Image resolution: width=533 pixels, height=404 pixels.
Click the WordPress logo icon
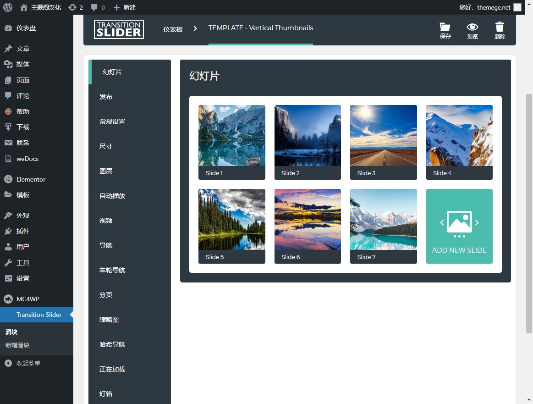(x=8, y=7)
